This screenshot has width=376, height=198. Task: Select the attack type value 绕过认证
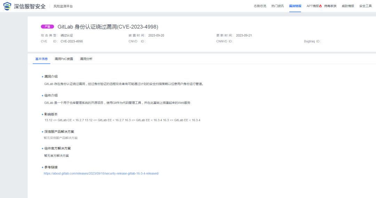click(66, 35)
